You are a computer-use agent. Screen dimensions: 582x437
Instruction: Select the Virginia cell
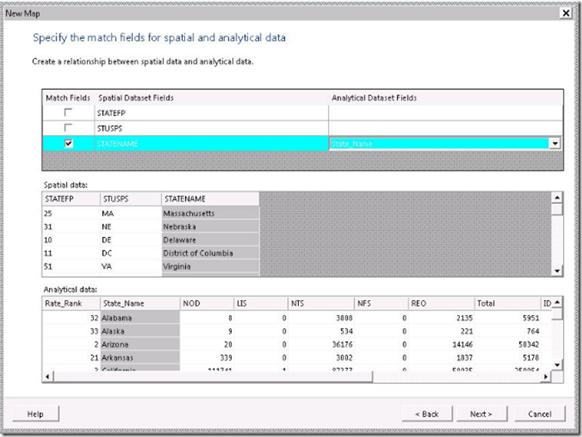pyautogui.click(x=210, y=267)
